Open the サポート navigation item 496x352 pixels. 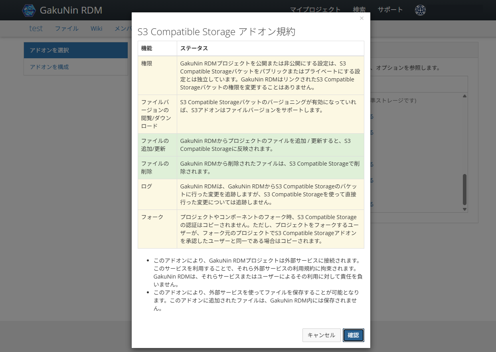click(x=390, y=10)
